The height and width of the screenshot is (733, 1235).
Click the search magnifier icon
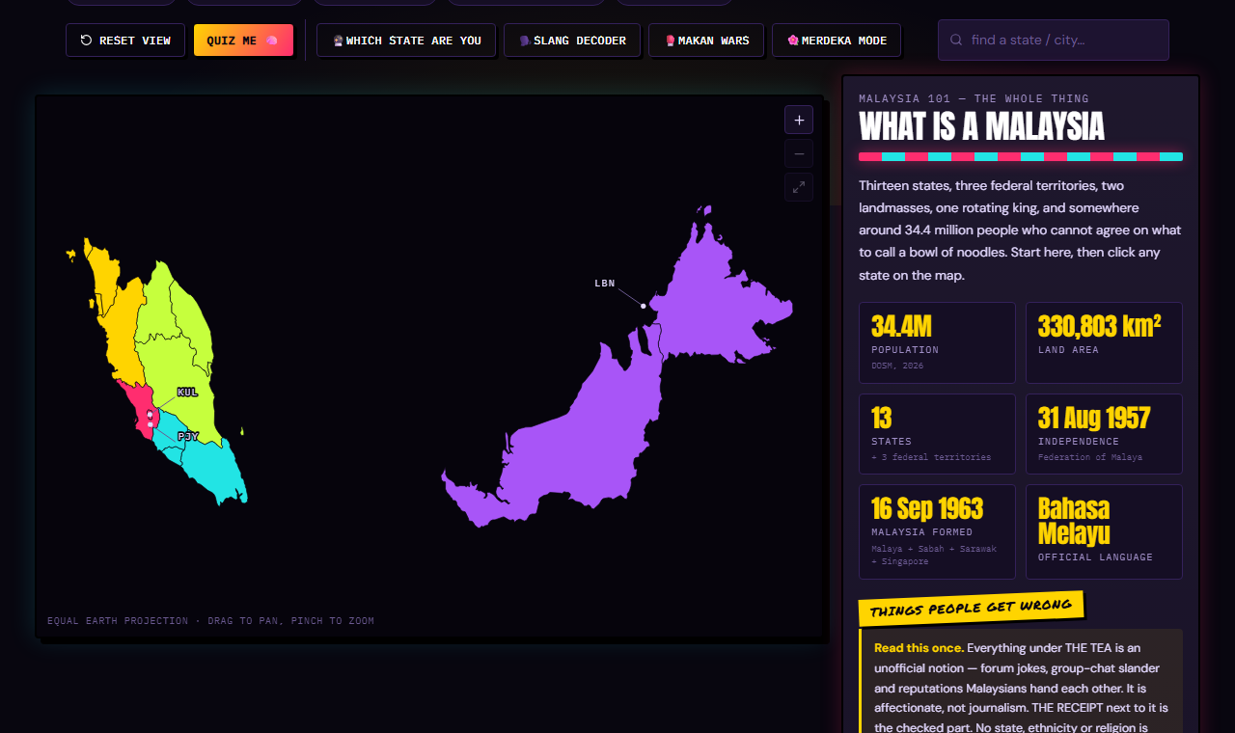tap(956, 41)
